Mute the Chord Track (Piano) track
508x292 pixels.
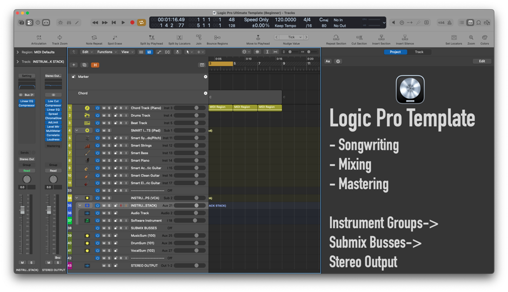point(104,108)
